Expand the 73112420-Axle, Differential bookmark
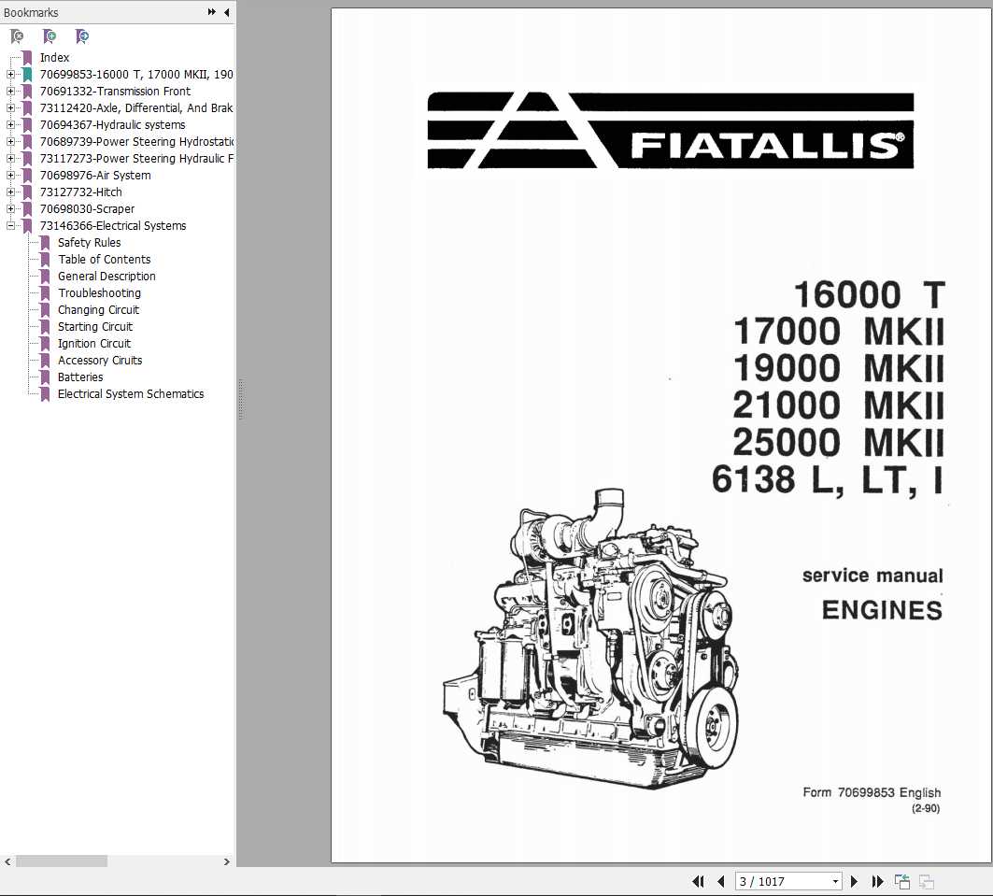Screen dimensions: 993x896 tap(11, 107)
